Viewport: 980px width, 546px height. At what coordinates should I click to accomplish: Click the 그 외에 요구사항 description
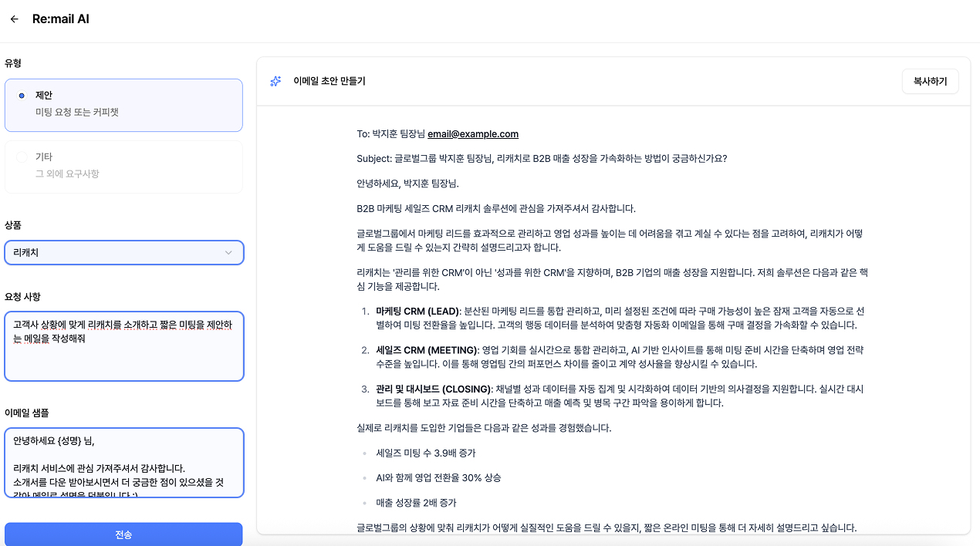[x=67, y=174]
